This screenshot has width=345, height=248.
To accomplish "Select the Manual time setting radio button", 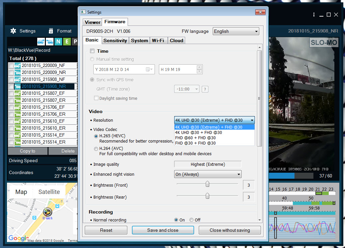I will pos(92,59).
